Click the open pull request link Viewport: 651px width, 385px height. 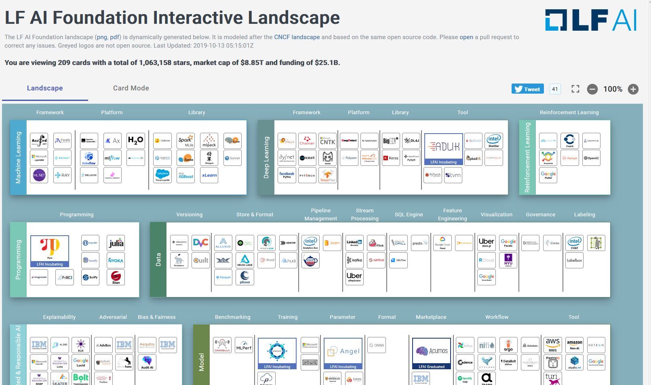point(466,37)
